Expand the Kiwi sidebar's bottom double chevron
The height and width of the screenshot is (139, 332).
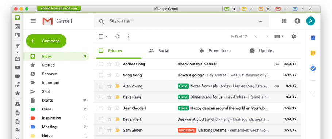18,138
